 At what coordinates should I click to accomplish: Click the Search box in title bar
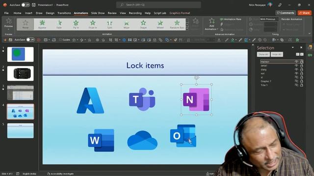pyautogui.click(x=158, y=5)
